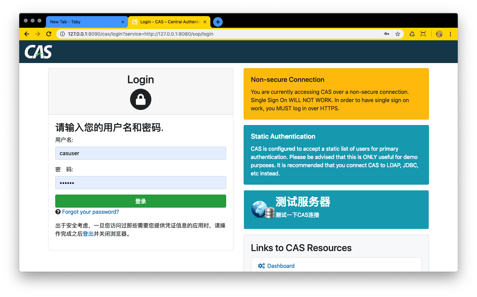Open the new tab plus button

pyautogui.click(x=218, y=22)
